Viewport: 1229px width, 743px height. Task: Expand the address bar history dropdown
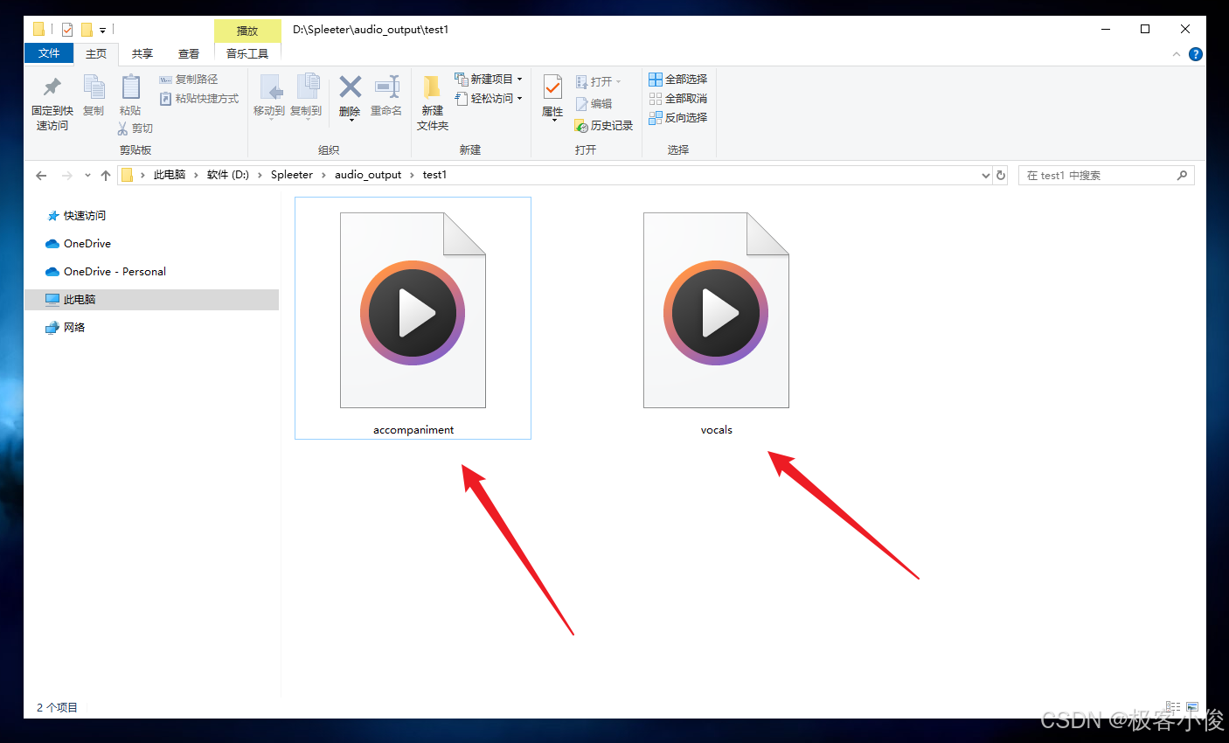[986, 175]
